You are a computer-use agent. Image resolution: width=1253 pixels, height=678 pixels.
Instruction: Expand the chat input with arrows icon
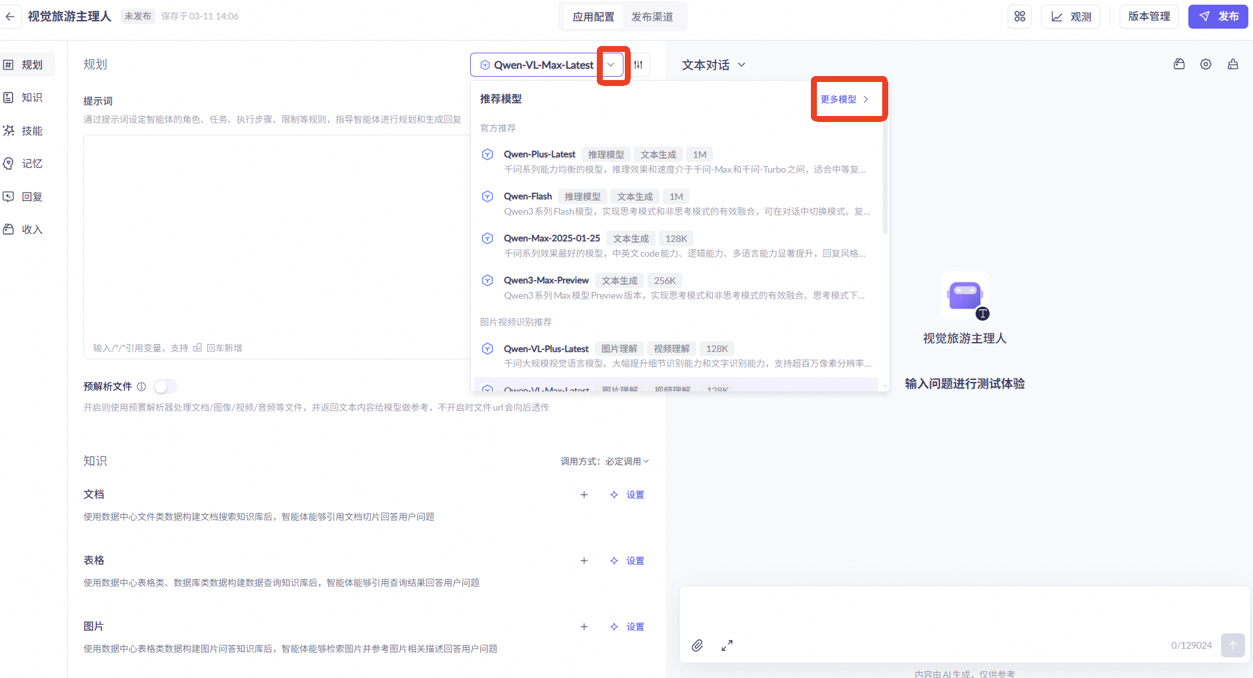pyautogui.click(x=727, y=645)
